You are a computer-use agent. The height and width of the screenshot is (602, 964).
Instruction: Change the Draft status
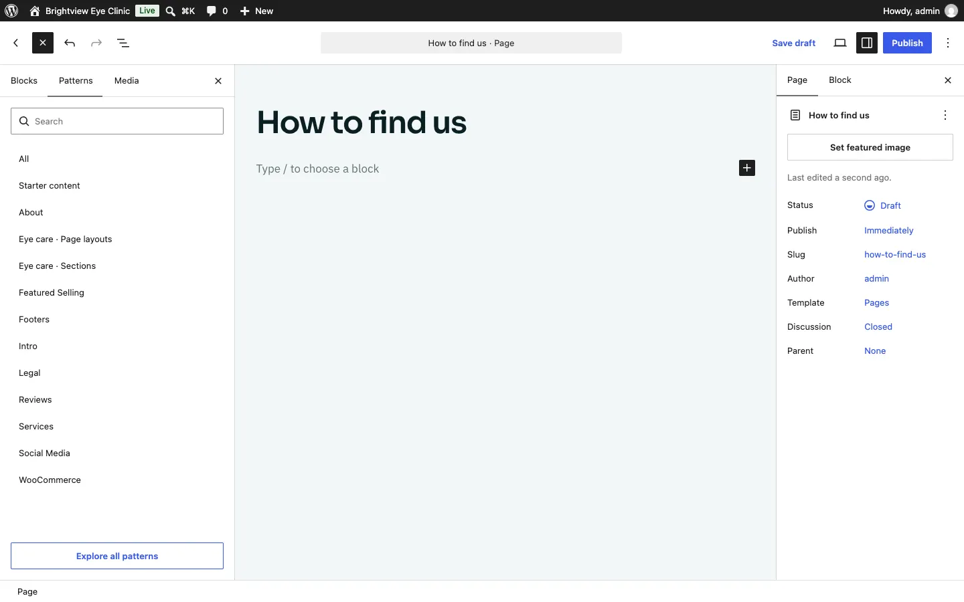click(x=883, y=205)
